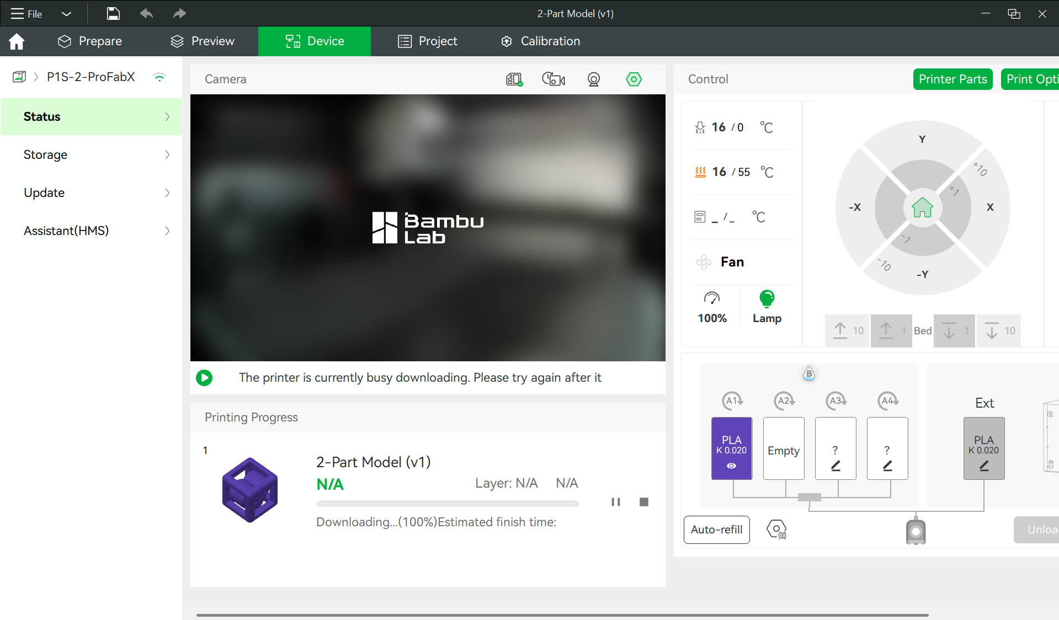This screenshot has height=620, width=1059.
Task: Open print speed gauge at 100%
Action: pos(712,308)
